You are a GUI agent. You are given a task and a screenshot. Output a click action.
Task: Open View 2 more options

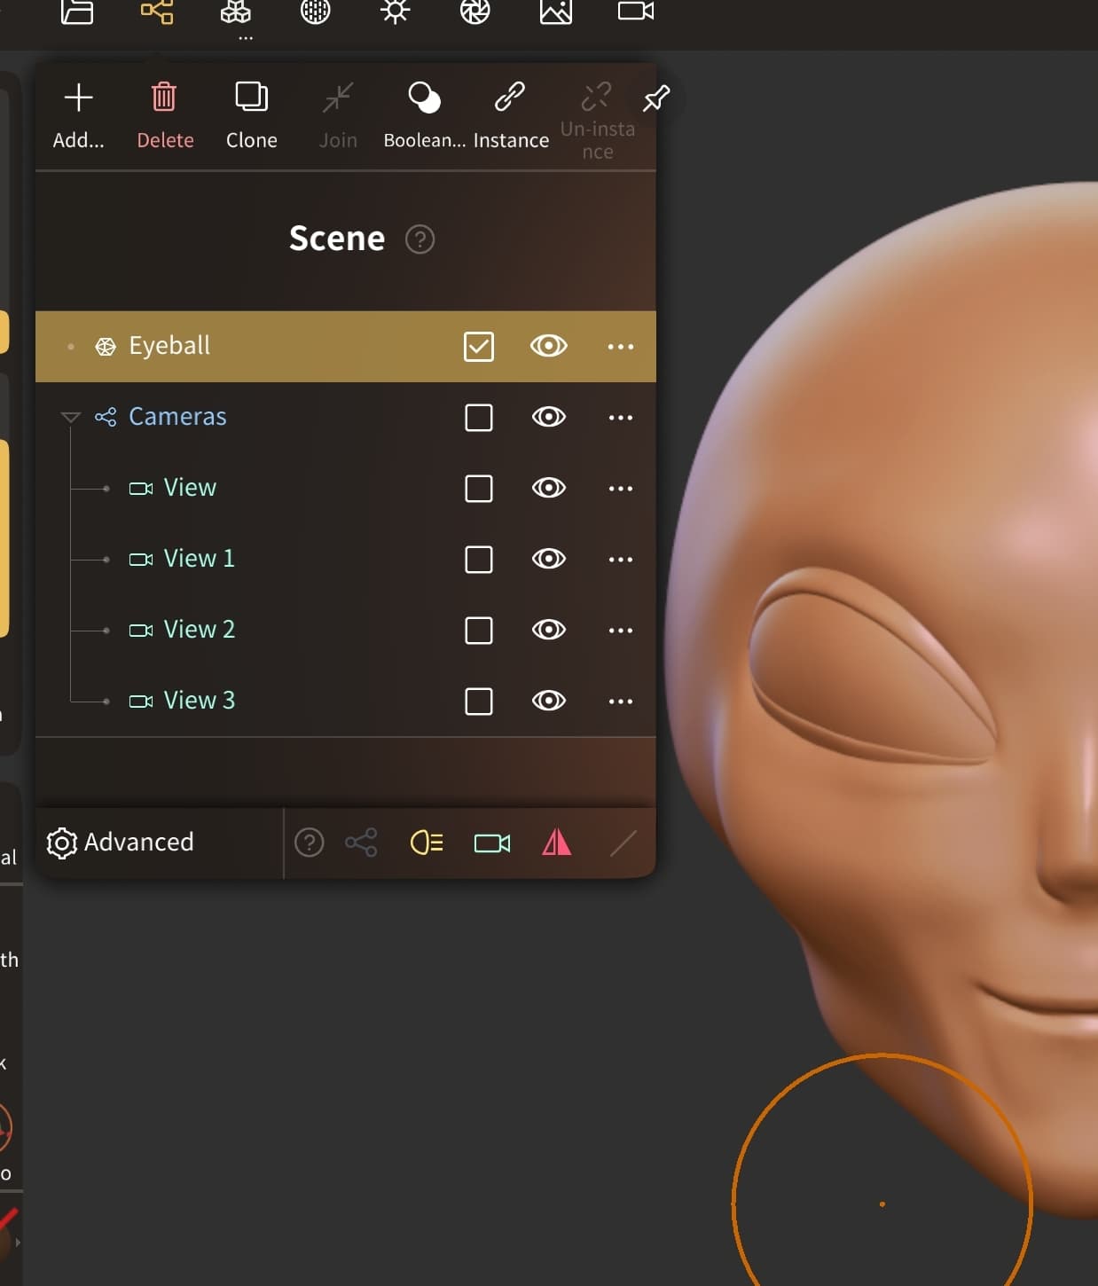621,631
